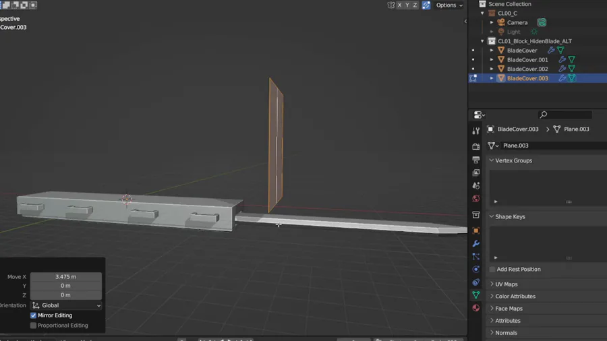Open the Orientation Global dropdown
Screen dimensions: 607x341
pos(66,305)
